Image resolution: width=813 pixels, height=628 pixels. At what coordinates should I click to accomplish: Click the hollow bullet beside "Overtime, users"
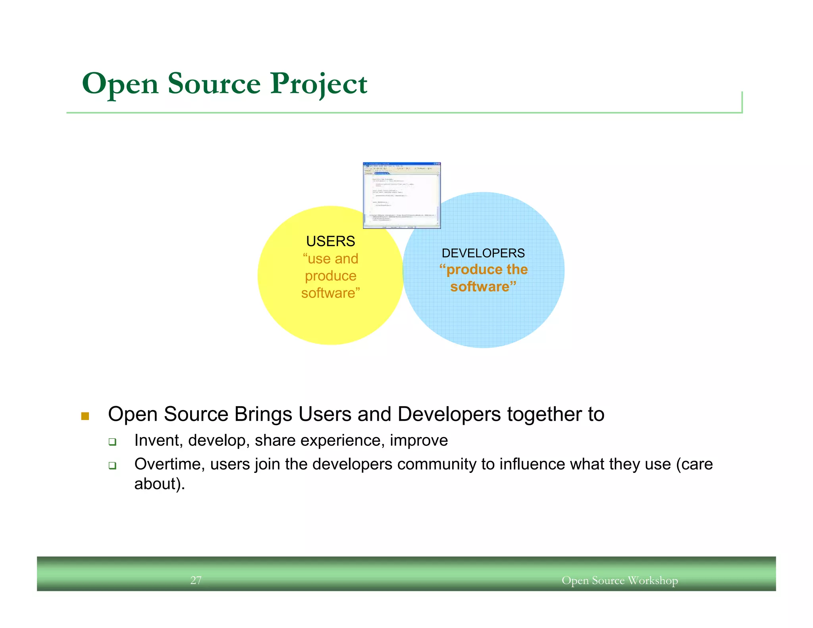click(112, 465)
